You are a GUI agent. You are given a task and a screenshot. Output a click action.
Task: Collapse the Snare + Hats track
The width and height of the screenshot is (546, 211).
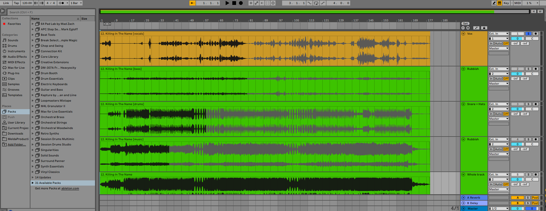pos(463,104)
